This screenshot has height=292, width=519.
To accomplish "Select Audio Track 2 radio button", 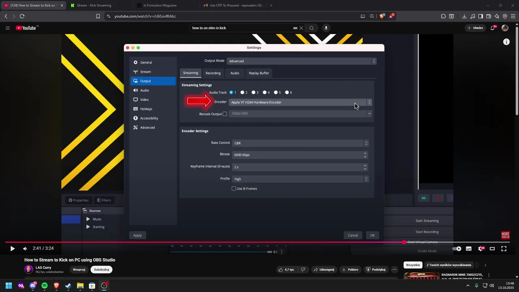I will (242, 92).
